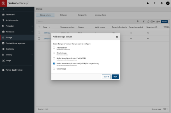
Task: Select the OpenStorage radio button
Action: pos(54,69)
